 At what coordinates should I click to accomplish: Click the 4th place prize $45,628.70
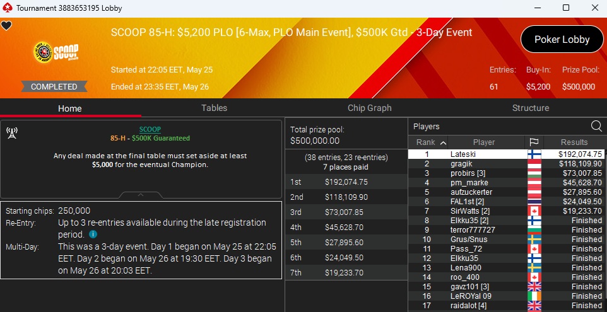344,228
